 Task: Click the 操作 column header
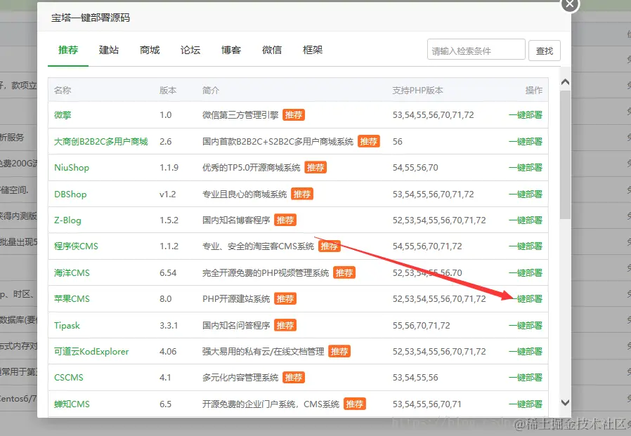coord(533,90)
